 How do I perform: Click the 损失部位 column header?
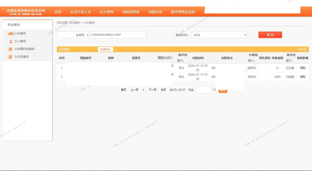tap(265, 58)
